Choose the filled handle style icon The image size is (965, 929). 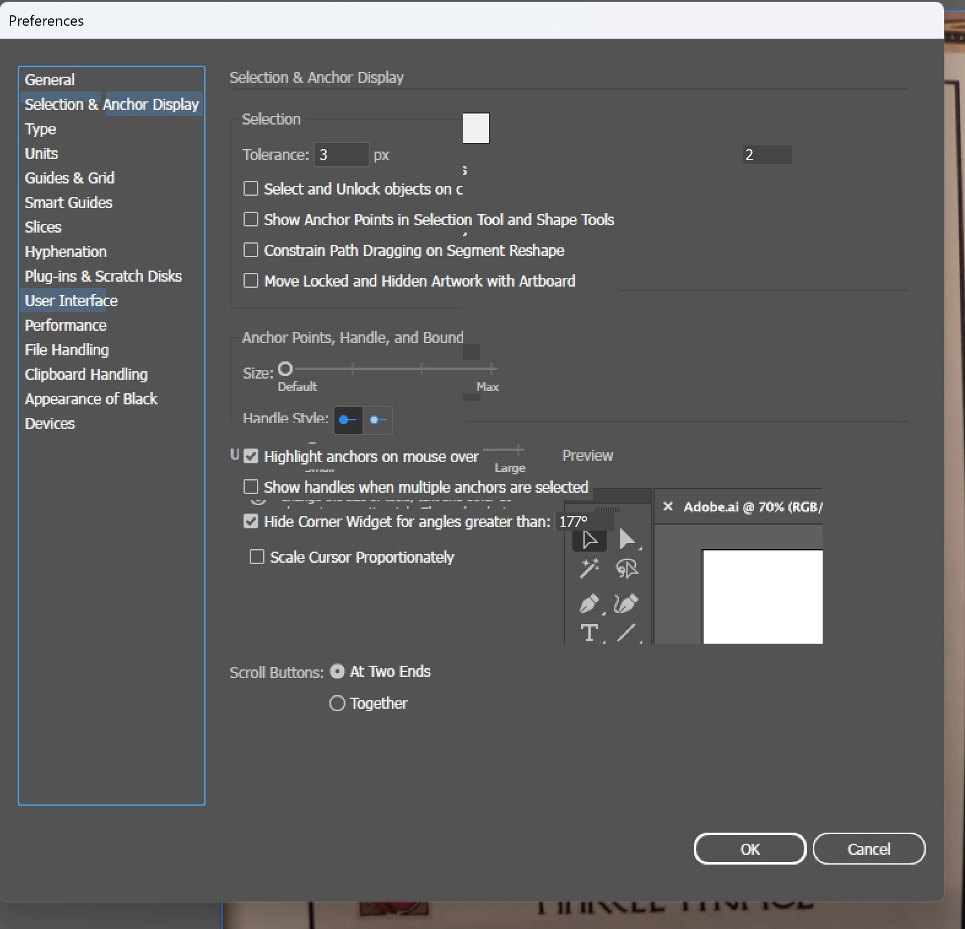(348, 420)
